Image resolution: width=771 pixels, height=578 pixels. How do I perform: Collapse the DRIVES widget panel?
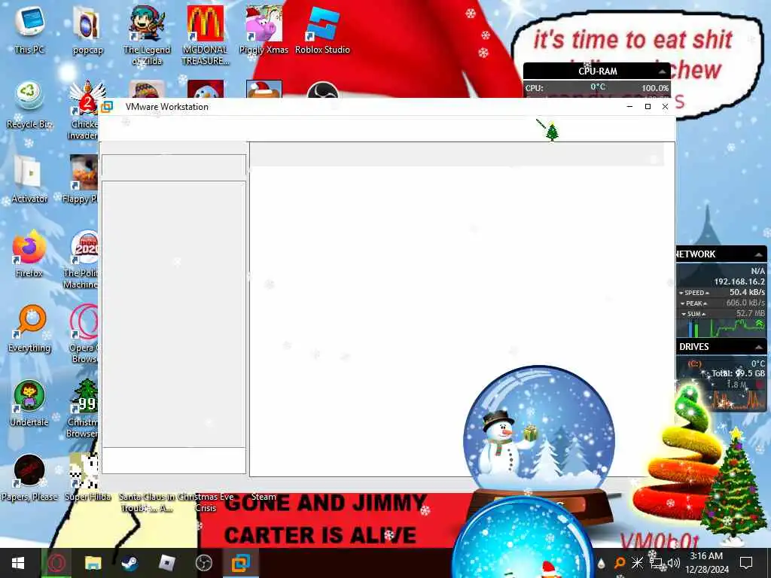click(759, 348)
